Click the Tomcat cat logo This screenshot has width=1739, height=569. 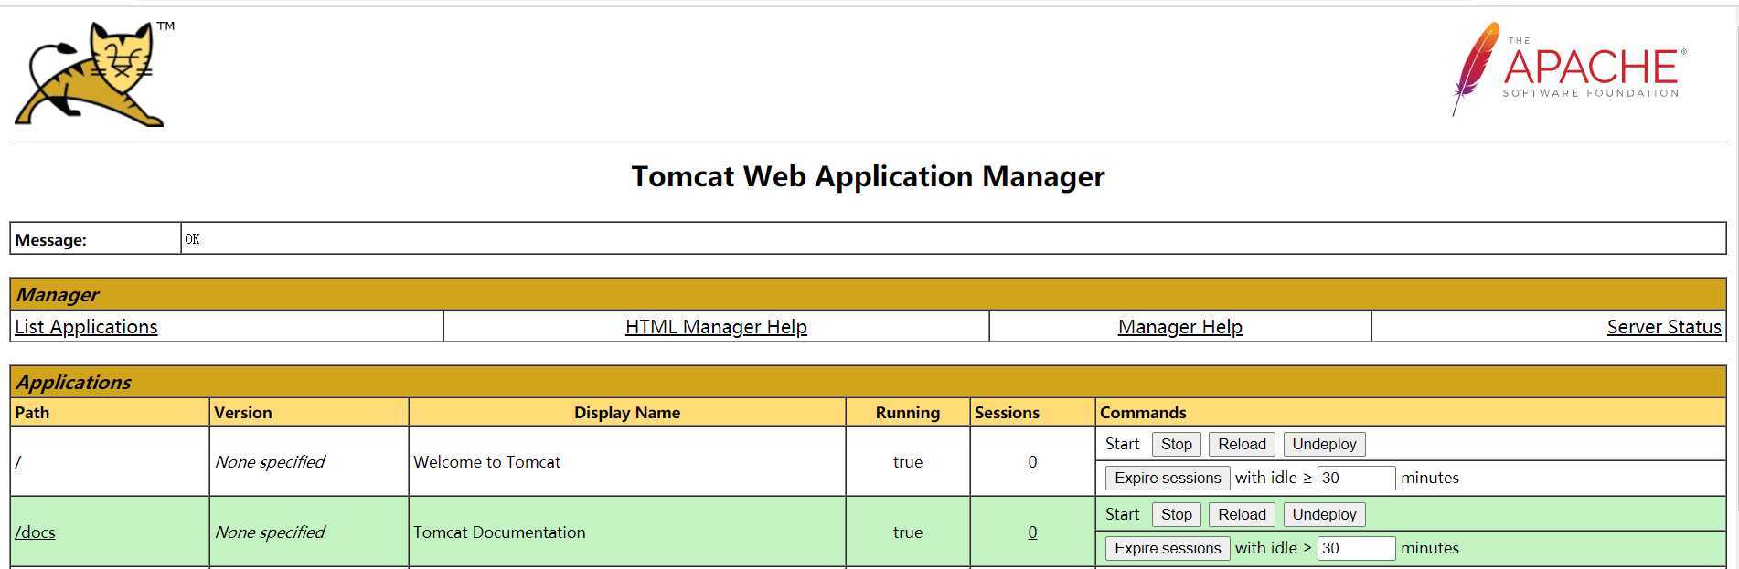94,74
